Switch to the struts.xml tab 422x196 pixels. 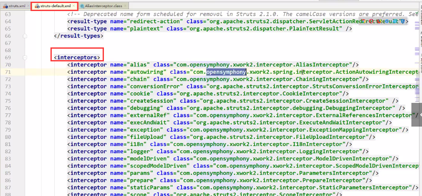click(x=17, y=6)
